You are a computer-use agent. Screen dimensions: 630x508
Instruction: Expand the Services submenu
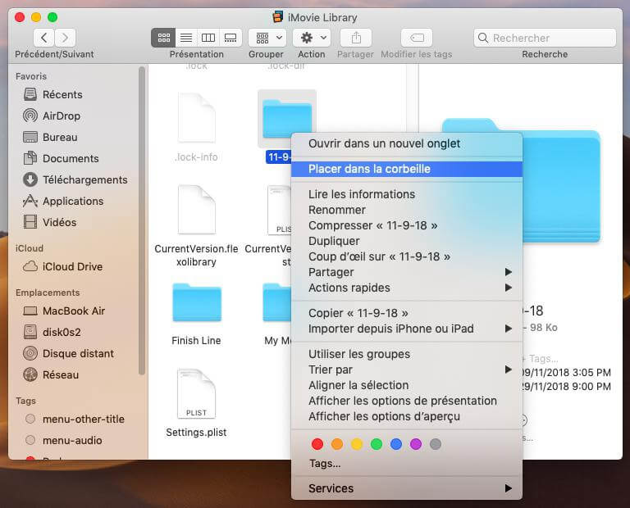click(407, 488)
